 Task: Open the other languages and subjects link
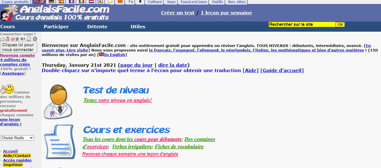coord(256,50)
